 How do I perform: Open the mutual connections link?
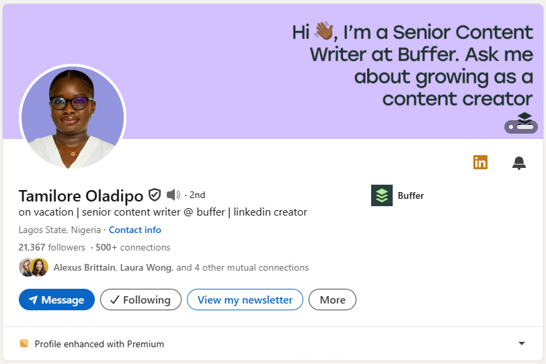(x=181, y=267)
